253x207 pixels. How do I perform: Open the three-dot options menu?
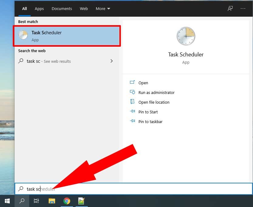[x=243, y=8]
